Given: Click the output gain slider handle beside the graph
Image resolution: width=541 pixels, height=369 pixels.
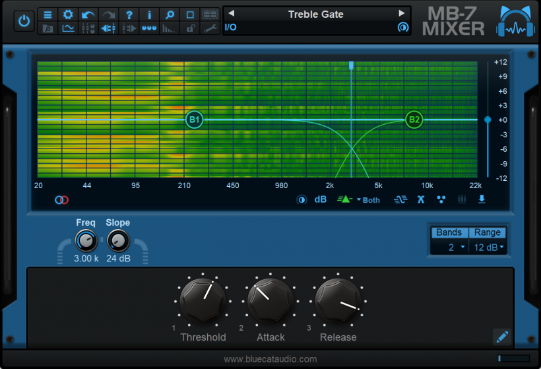Looking at the screenshot, I should tap(488, 119).
